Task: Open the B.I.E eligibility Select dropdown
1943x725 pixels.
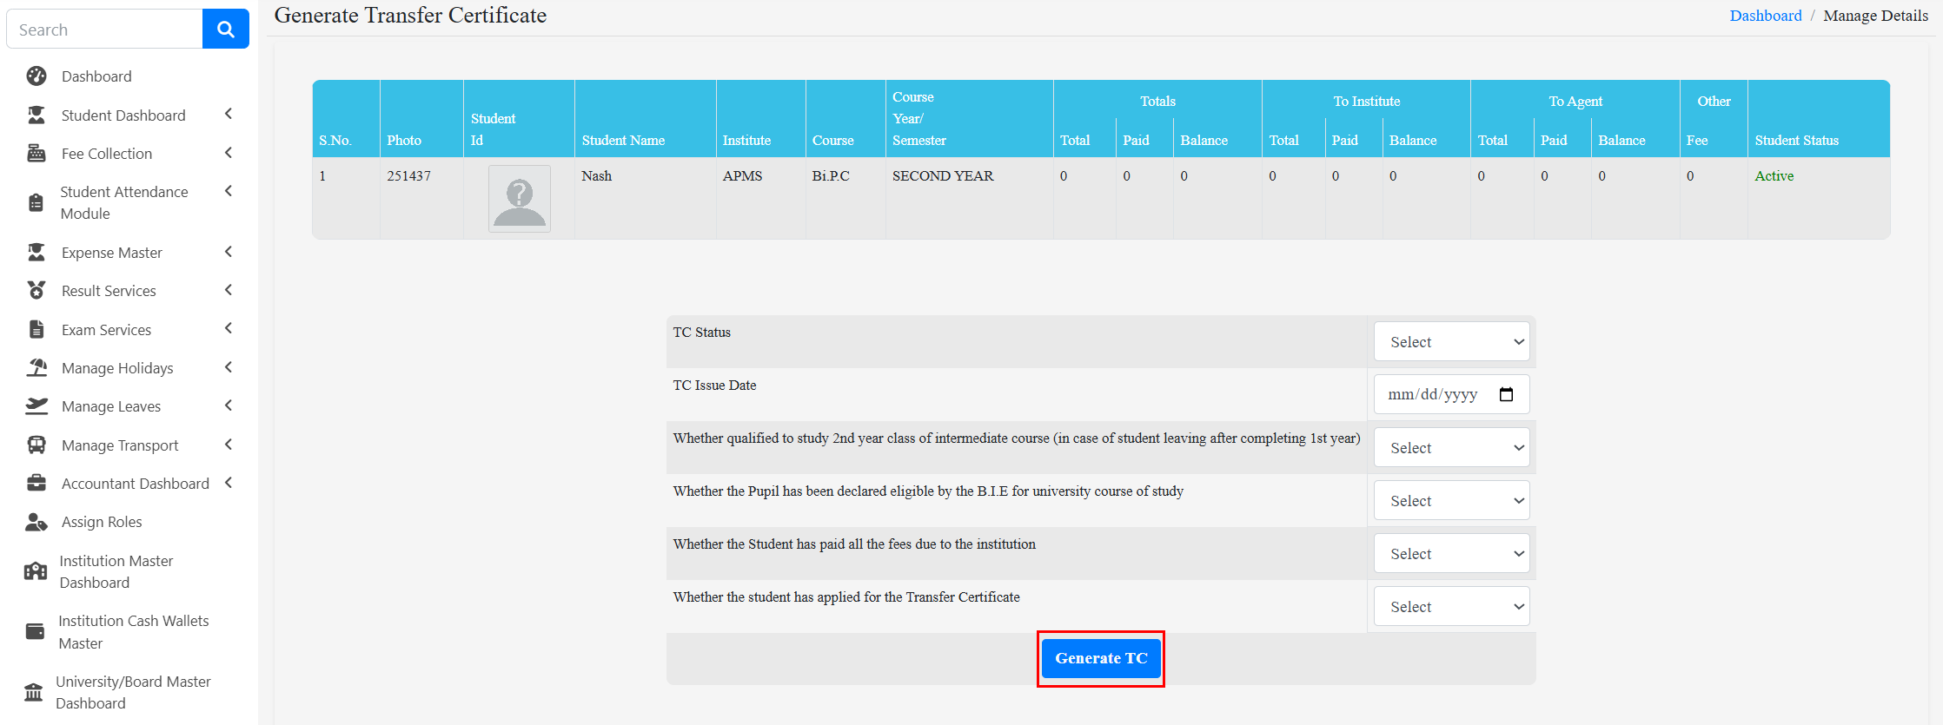Action: [x=1451, y=501]
